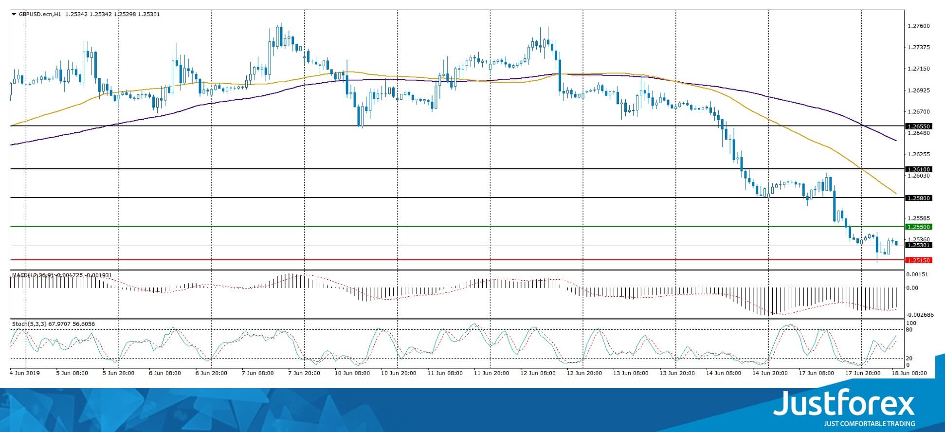Viewport: 945px width, 432px height.
Task: Click the 6 Jun 20:00 time label
Action: [212, 373]
